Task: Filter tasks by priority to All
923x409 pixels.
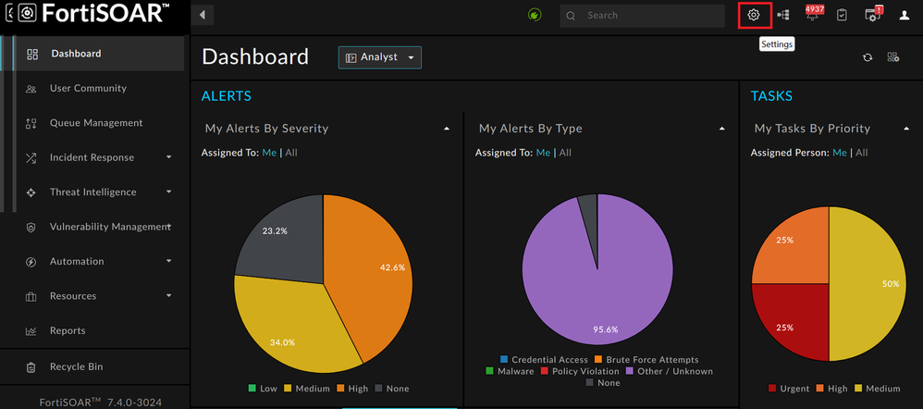Action: [x=862, y=153]
